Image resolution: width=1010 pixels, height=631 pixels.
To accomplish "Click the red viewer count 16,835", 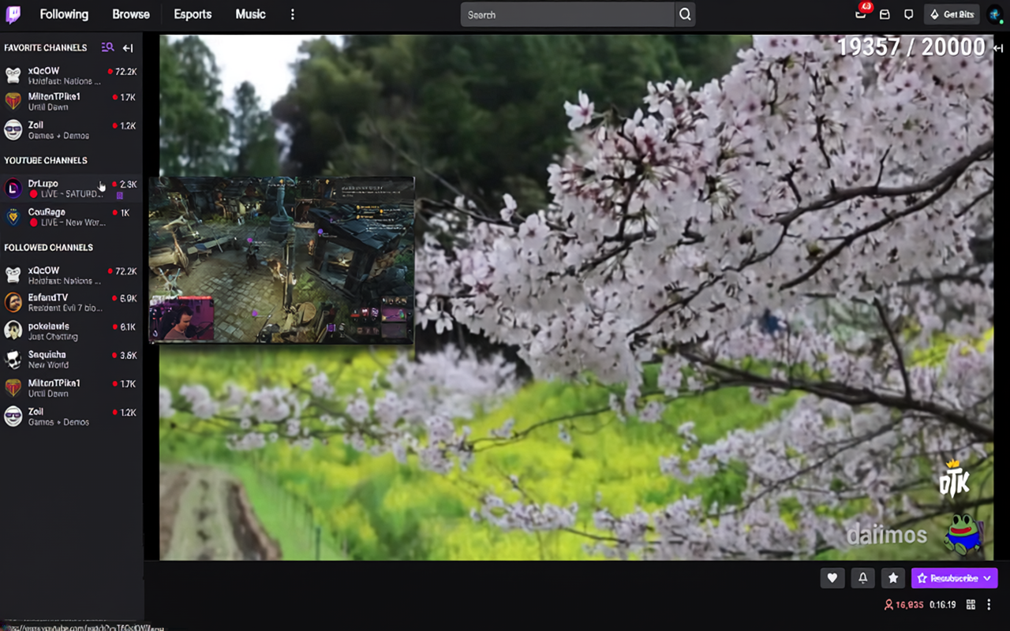I will click(x=904, y=605).
